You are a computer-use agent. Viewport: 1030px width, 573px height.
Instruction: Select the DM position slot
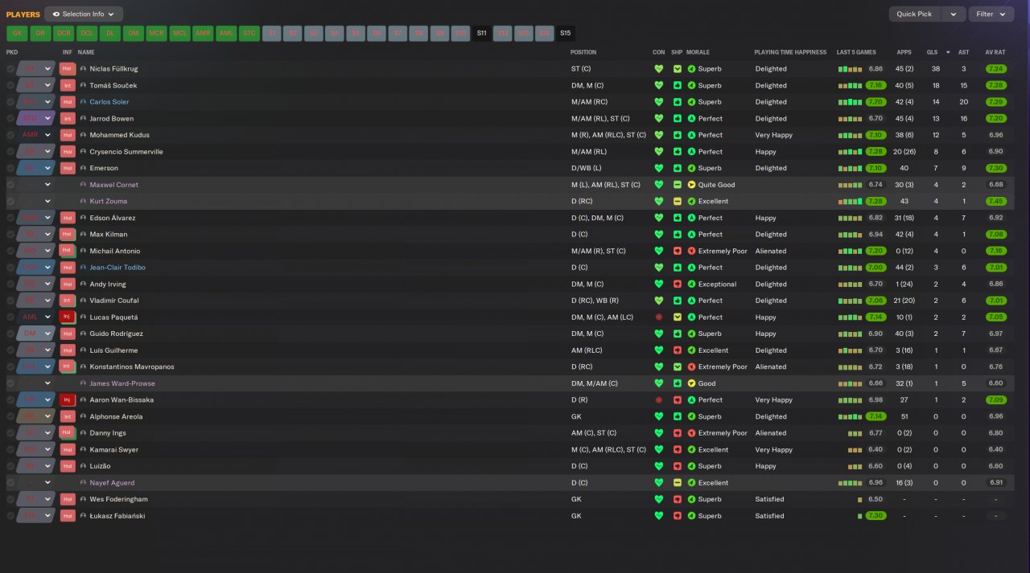coord(134,33)
